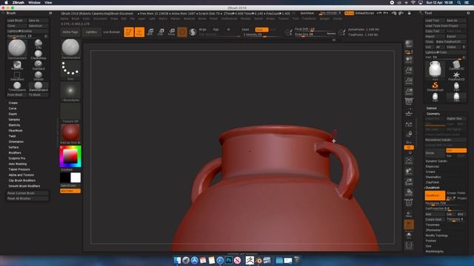Open the macOS View menu
Screen dimensions: 474x266
point(48,2)
